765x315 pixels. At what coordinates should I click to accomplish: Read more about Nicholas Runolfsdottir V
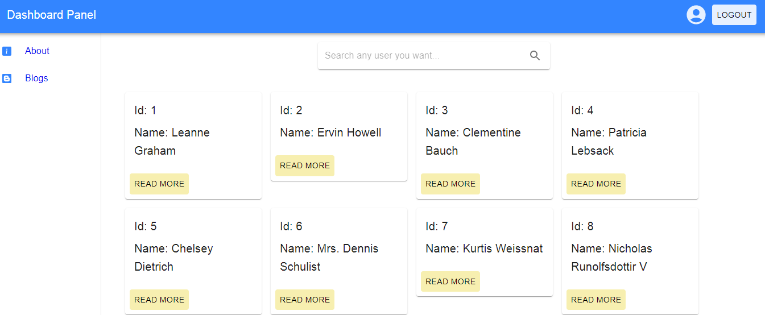click(x=596, y=300)
